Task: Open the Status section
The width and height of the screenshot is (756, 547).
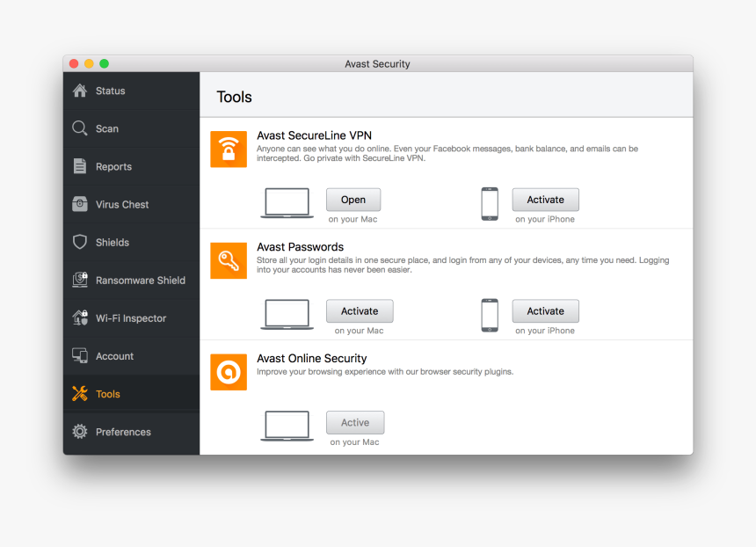Action: click(131, 91)
